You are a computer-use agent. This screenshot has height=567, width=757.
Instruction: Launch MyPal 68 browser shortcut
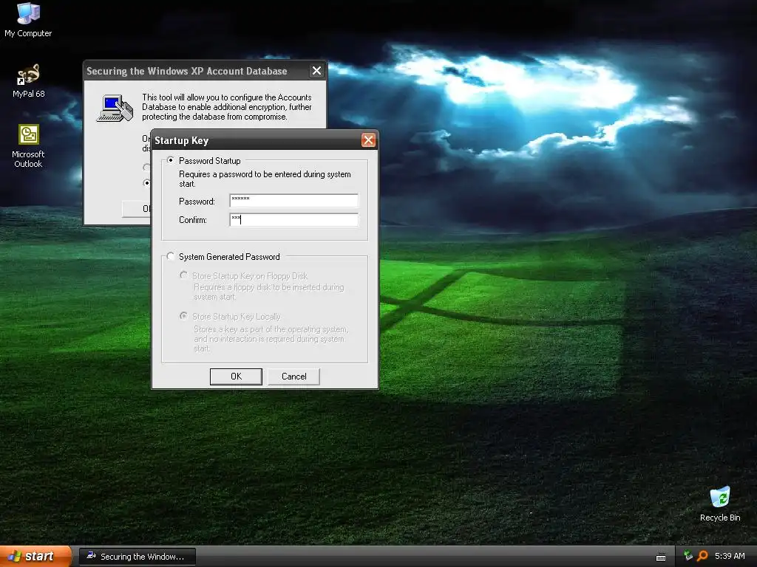[29, 81]
